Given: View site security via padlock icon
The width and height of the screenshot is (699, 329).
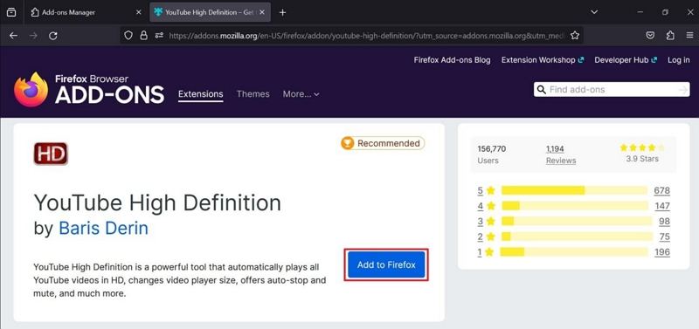Looking at the screenshot, I should tap(143, 36).
